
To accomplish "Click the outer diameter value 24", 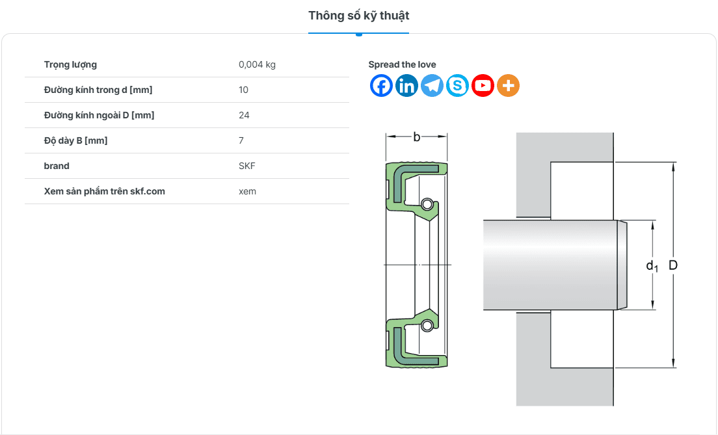I will [x=244, y=115].
